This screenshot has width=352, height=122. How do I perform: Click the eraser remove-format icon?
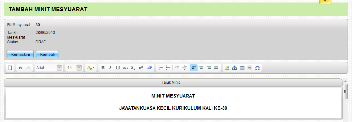149,68
